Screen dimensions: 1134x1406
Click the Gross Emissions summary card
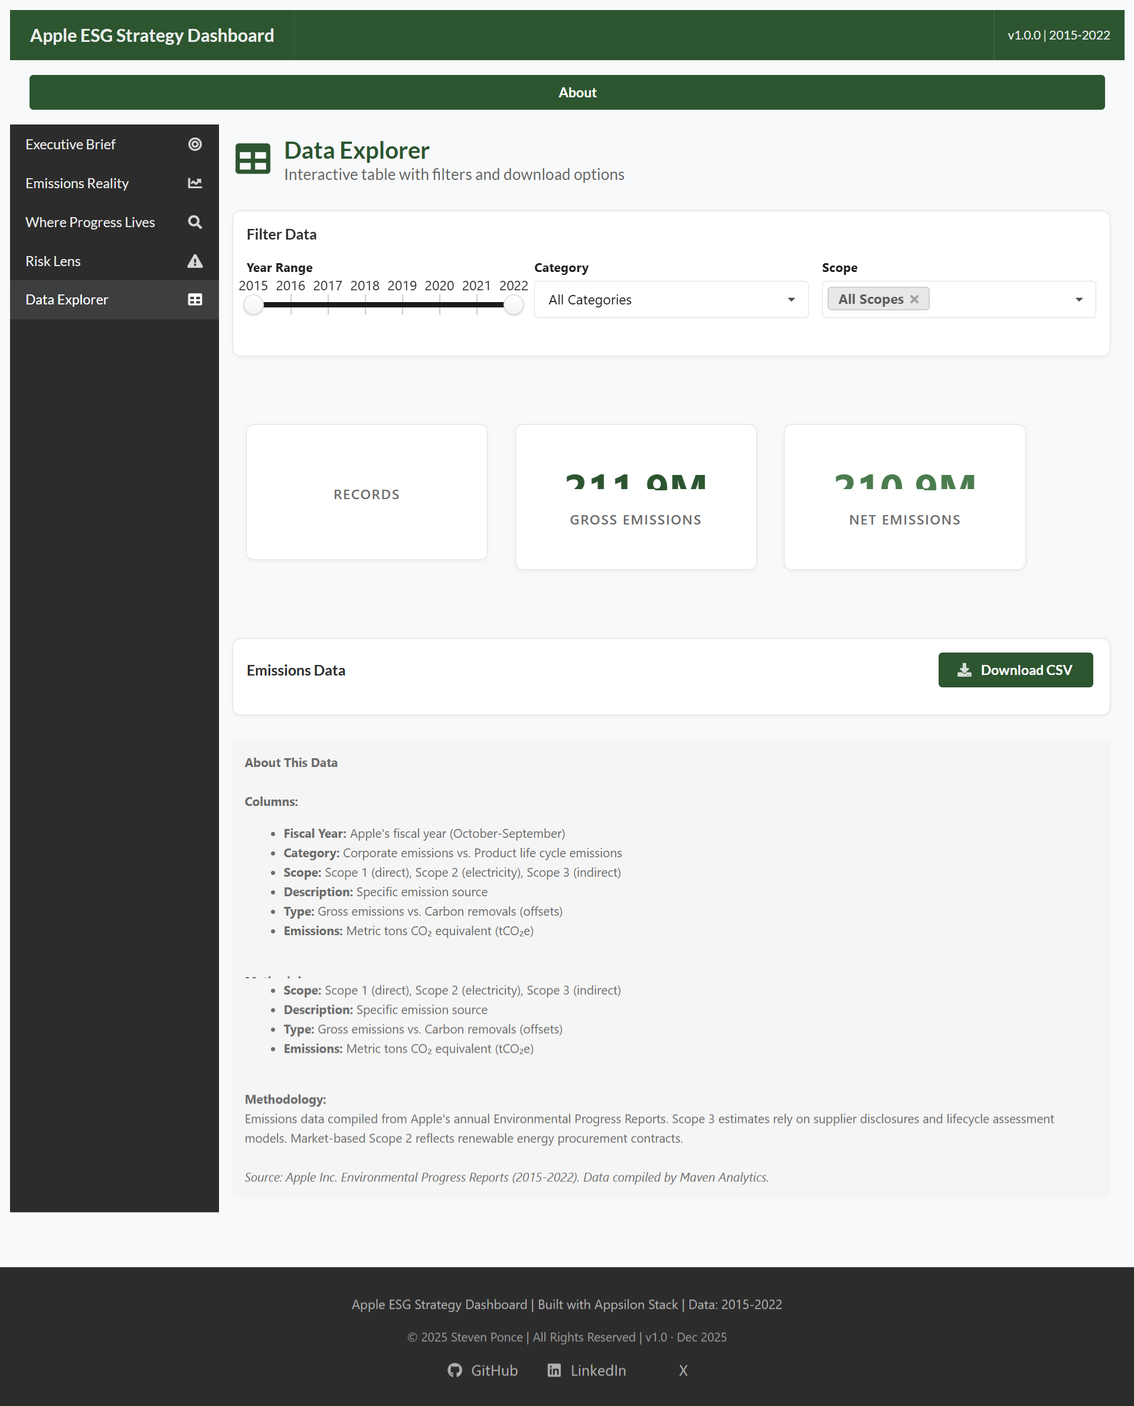636,497
